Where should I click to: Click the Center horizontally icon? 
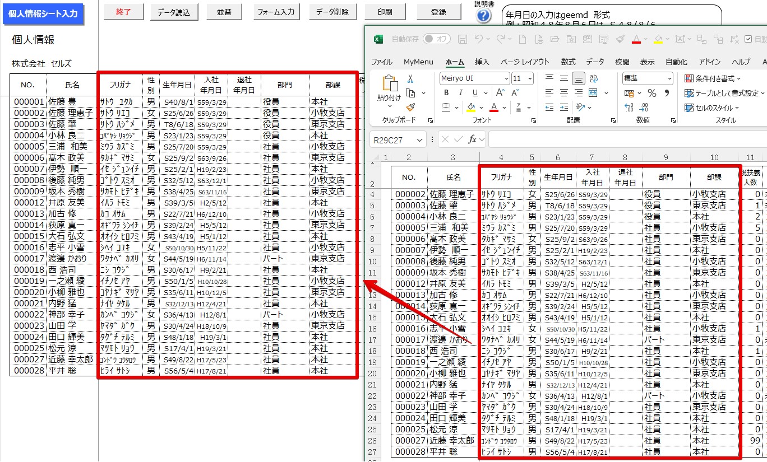[x=564, y=93]
